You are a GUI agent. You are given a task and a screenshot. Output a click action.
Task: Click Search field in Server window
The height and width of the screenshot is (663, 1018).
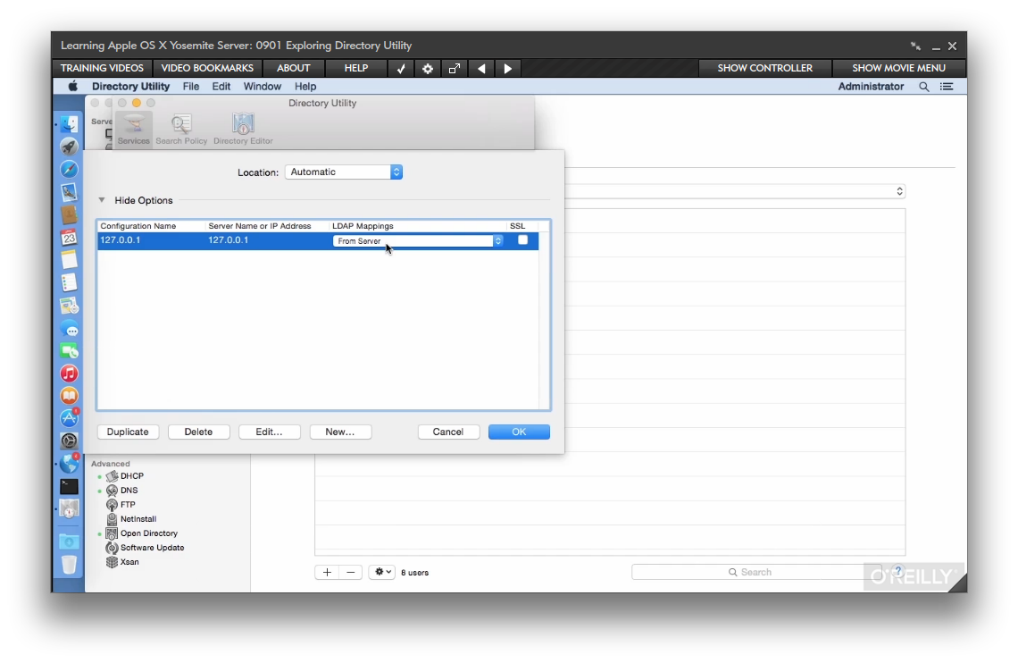(x=756, y=572)
